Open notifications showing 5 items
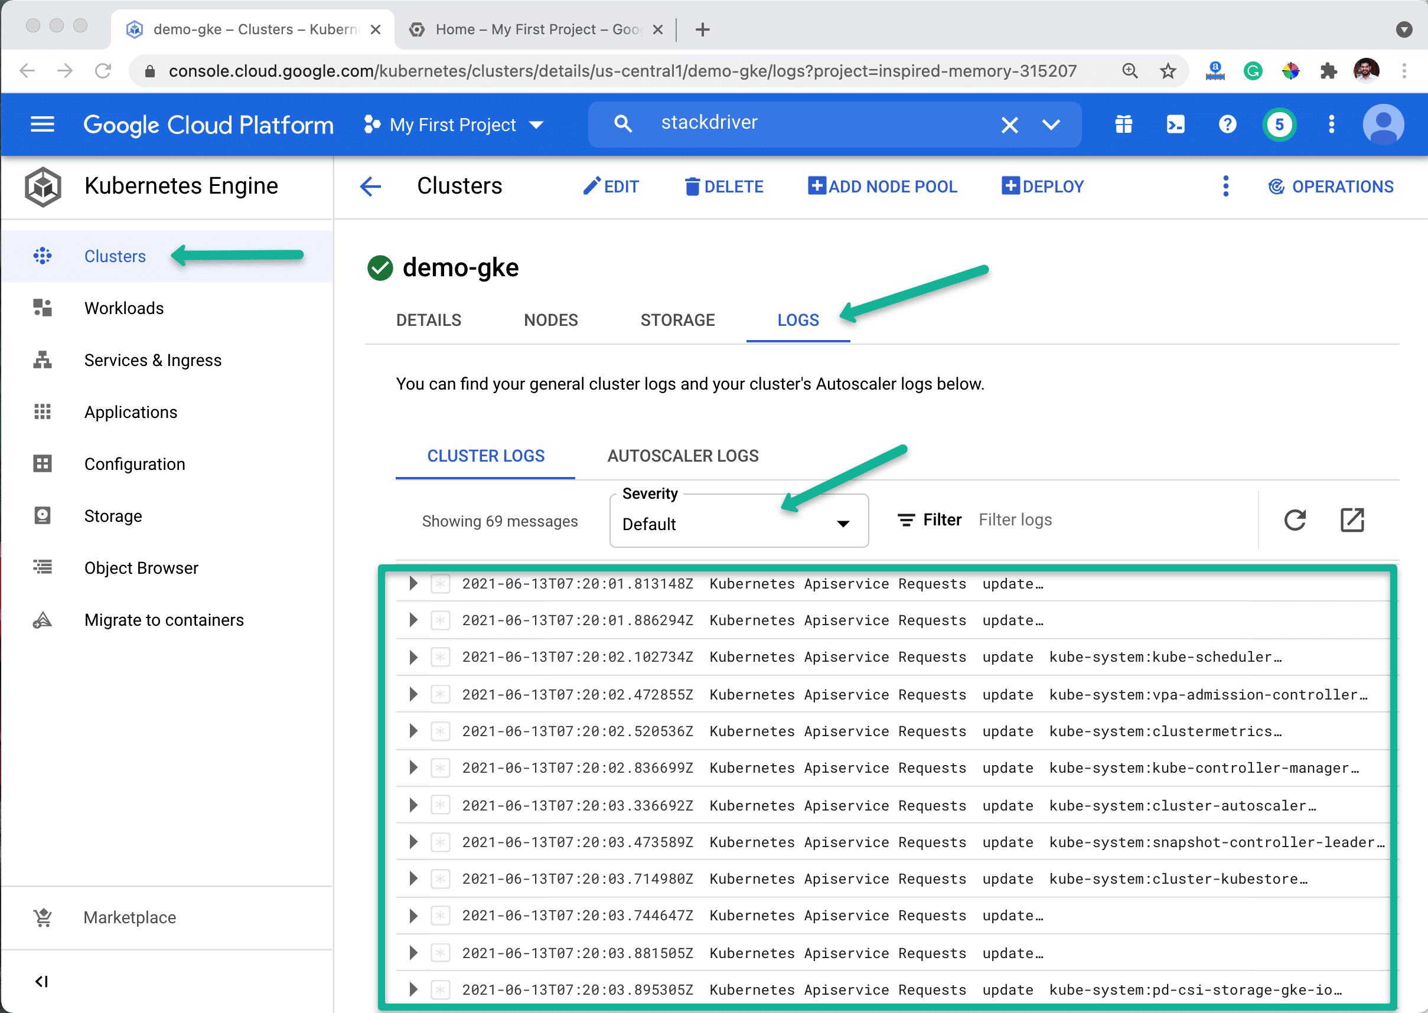1428x1013 pixels. point(1279,124)
